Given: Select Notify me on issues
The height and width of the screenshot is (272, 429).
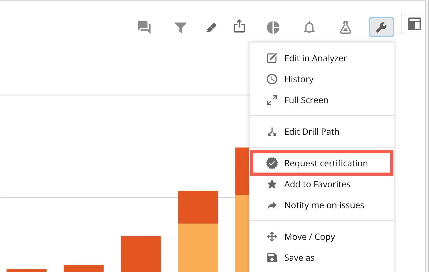Looking at the screenshot, I should pyautogui.click(x=321, y=205).
